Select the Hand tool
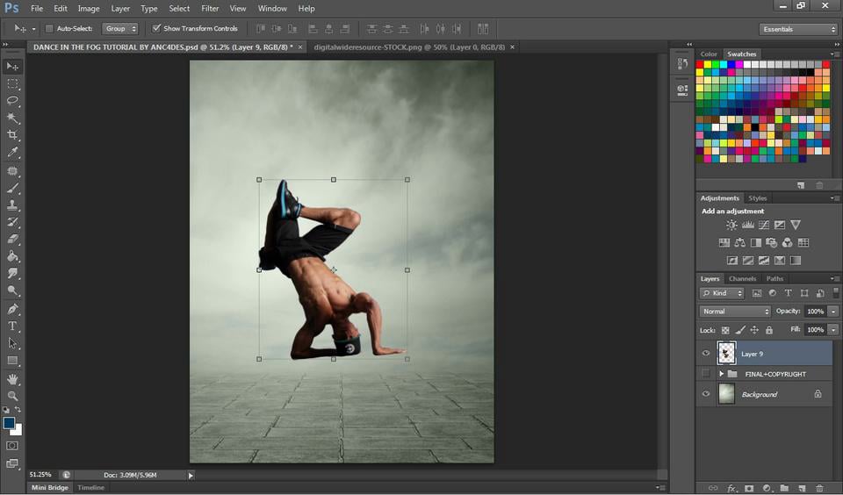 pos(12,379)
